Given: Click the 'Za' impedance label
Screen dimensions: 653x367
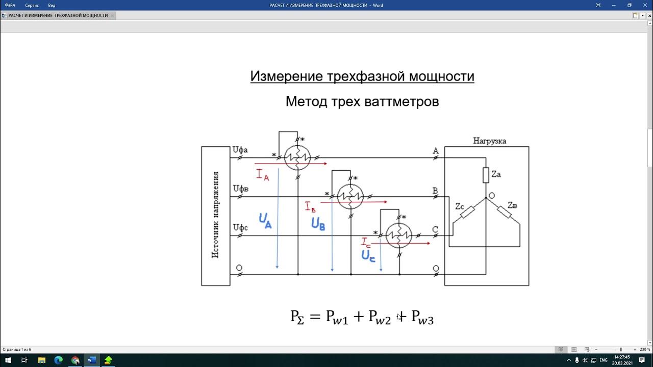Looking at the screenshot, I should pyautogui.click(x=496, y=174).
